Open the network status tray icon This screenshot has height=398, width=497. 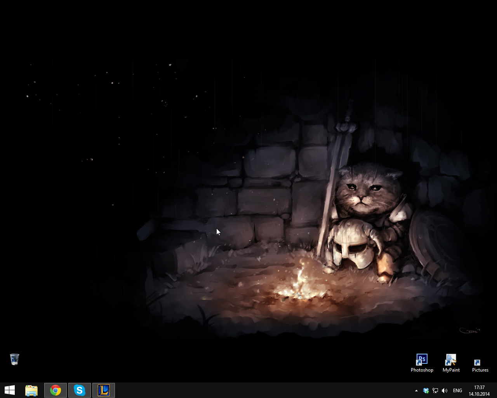coord(435,391)
